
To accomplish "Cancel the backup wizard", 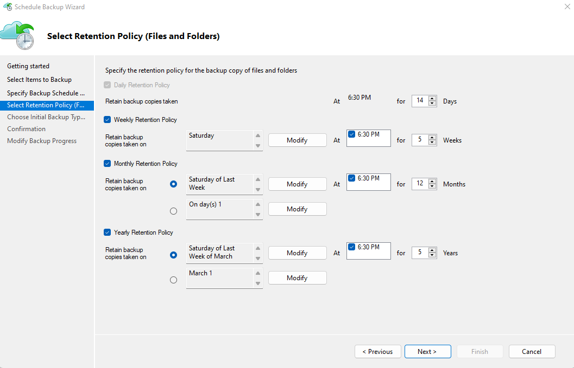I will (532, 352).
